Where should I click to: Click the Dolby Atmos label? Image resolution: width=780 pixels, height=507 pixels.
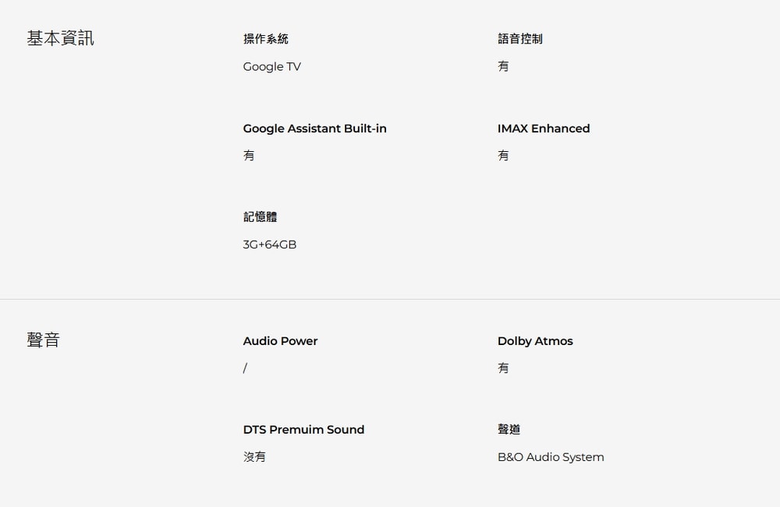pos(534,341)
